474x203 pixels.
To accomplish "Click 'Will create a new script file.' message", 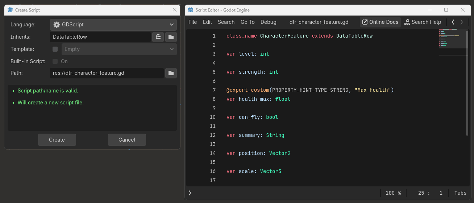I will (x=51, y=103).
